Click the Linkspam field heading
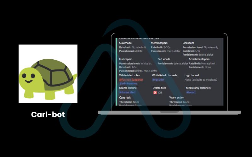This screenshot has width=252, height=157. point(189,43)
